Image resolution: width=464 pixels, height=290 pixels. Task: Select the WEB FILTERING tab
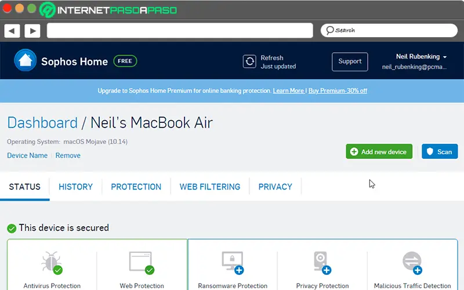209,187
